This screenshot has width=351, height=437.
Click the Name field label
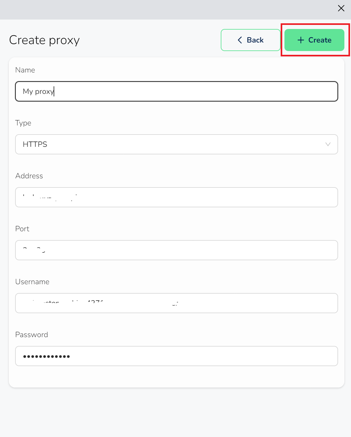(25, 70)
